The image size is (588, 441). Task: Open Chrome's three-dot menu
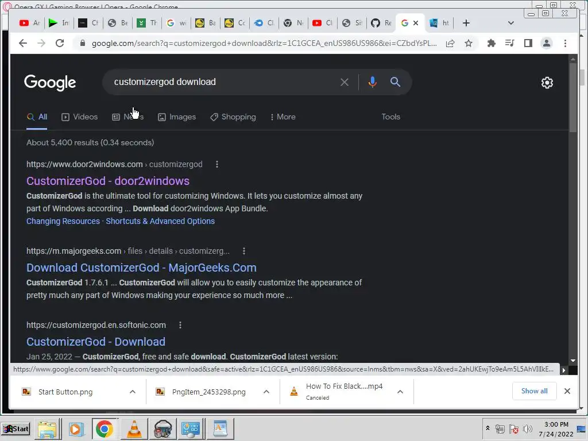pyautogui.click(x=565, y=43)
